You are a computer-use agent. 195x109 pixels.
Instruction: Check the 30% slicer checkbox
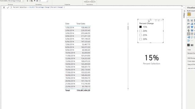(x=140, y=39)
